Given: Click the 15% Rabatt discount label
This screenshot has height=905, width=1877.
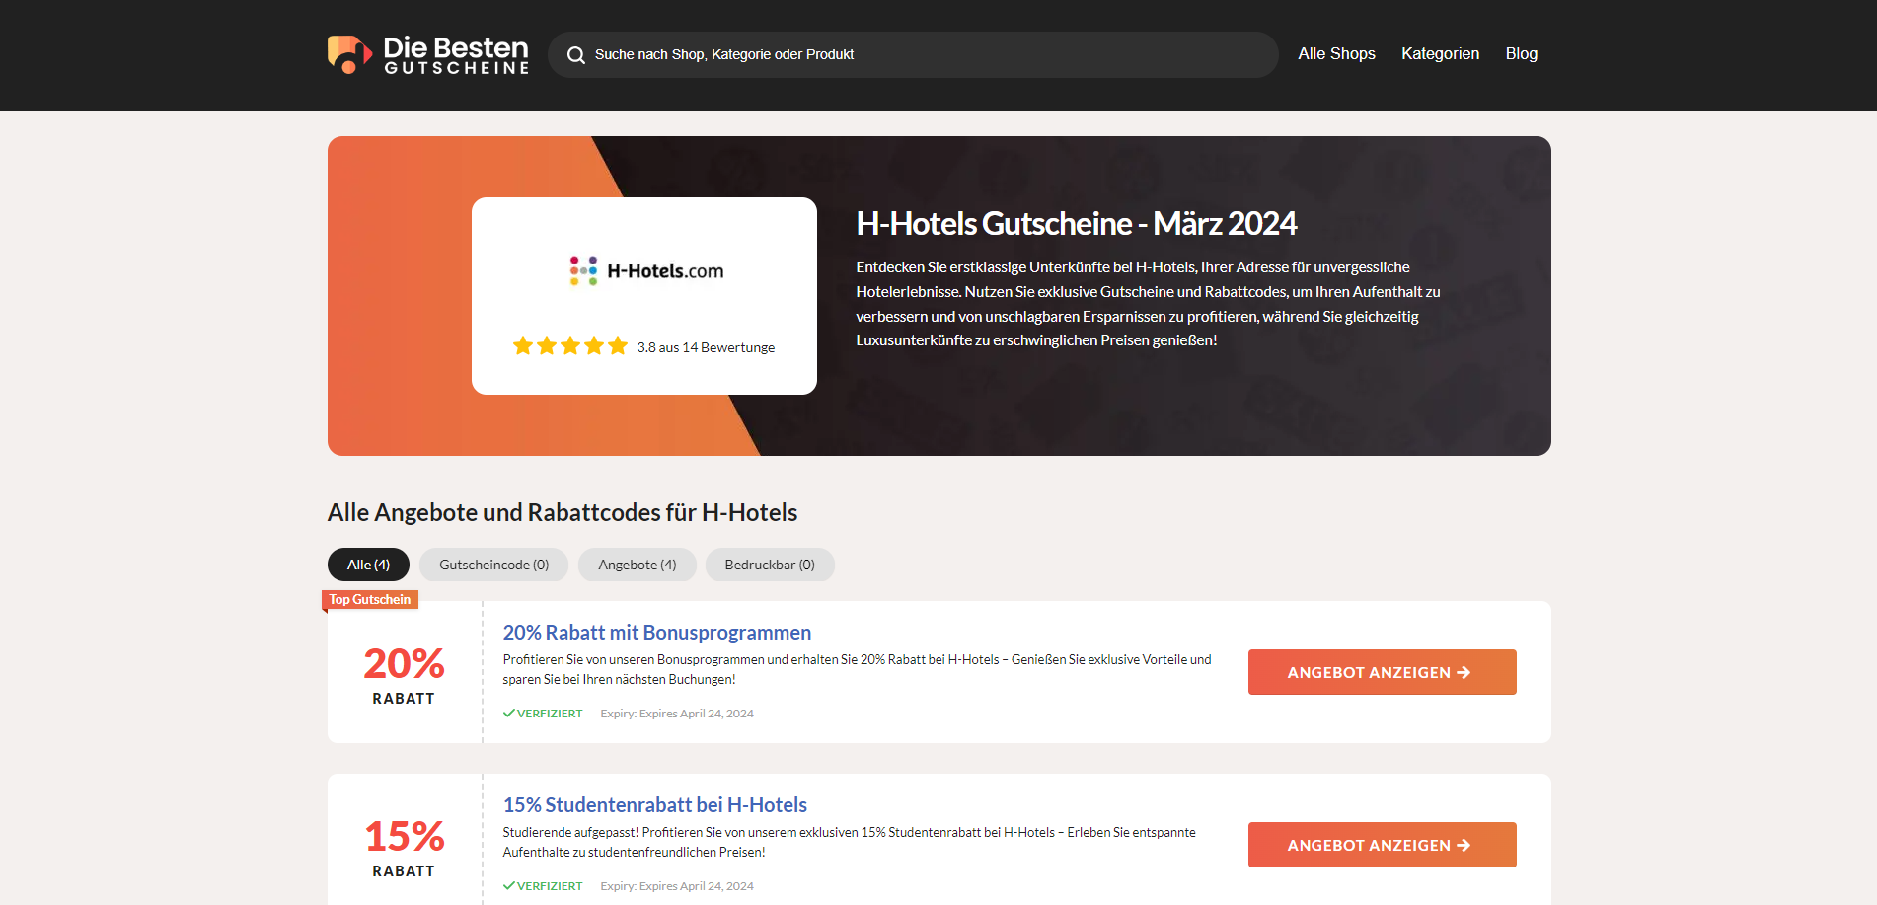Looking at the screenshot, I should [404, 849].
